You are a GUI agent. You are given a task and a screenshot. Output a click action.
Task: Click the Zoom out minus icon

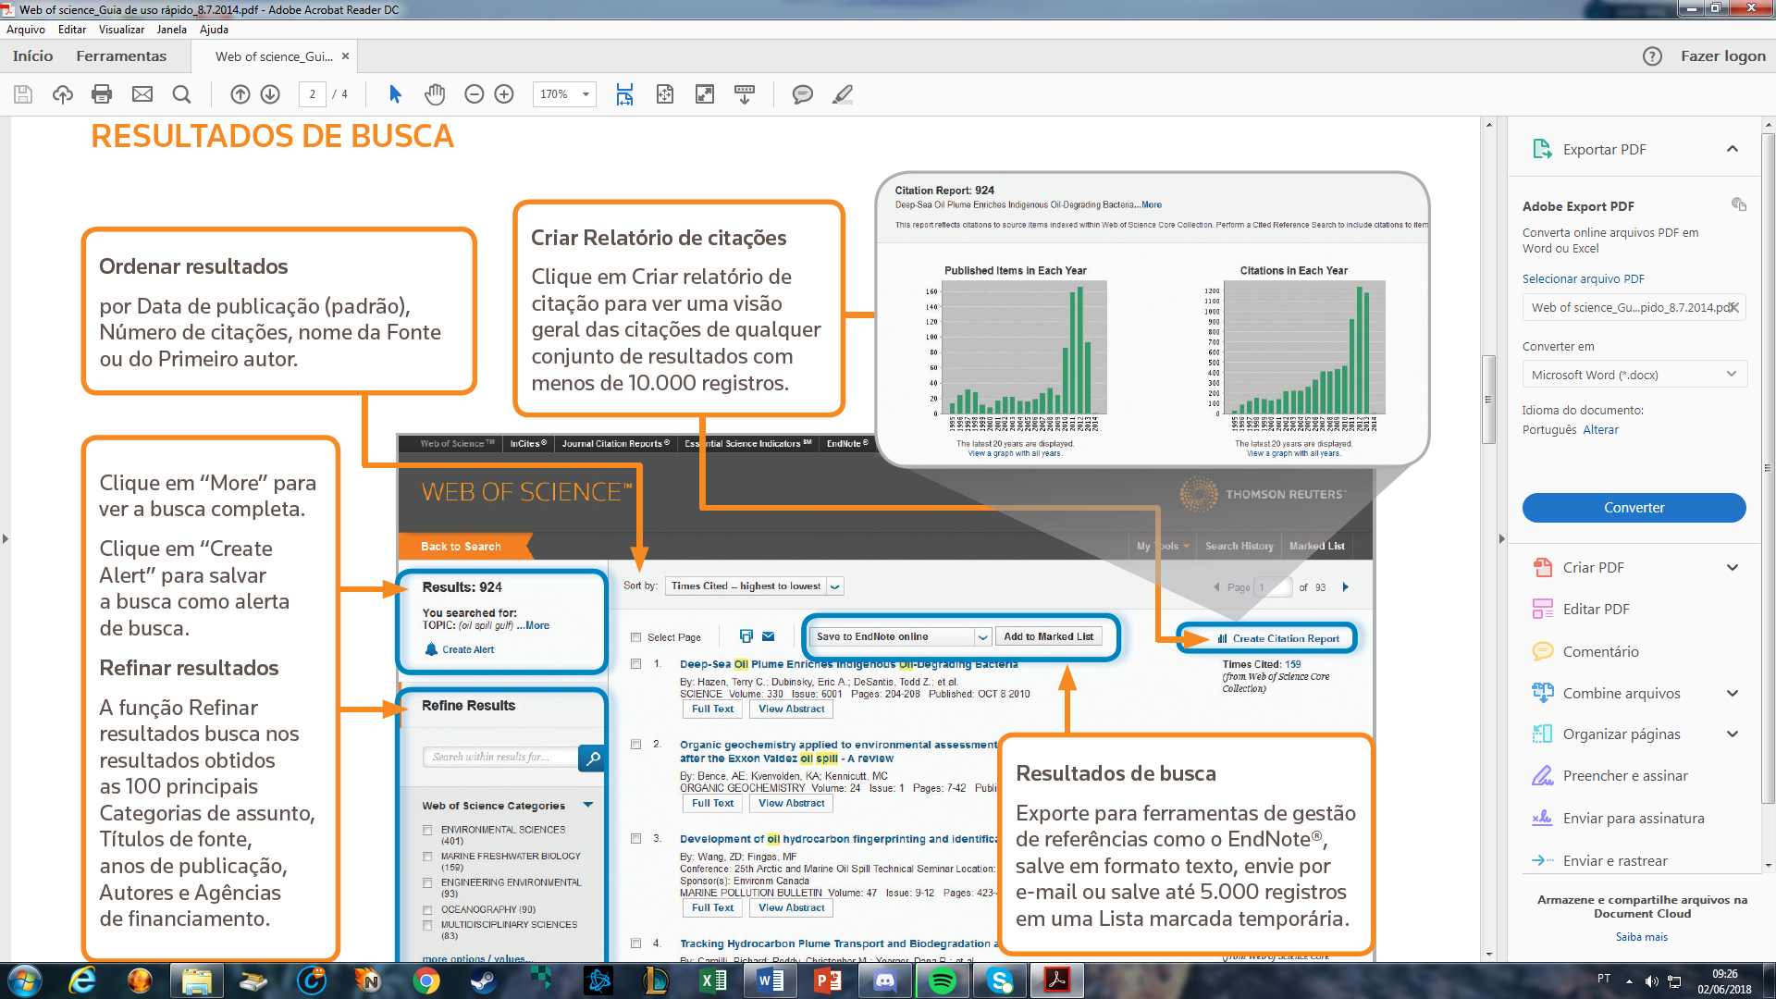474,94
